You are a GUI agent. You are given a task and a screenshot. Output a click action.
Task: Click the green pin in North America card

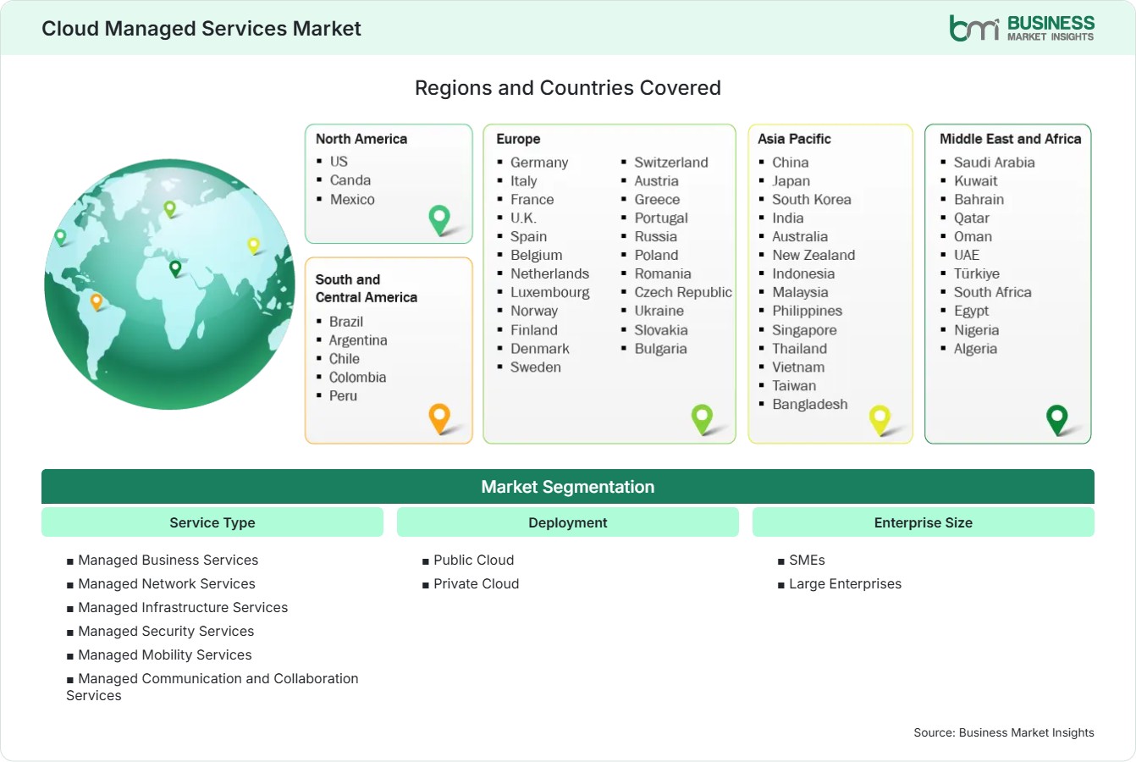click(x=439, y=220)
